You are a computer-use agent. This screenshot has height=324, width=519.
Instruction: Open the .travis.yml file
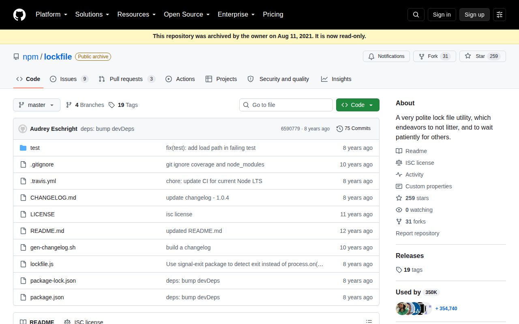pyautogui.click(x=43, y=181)
